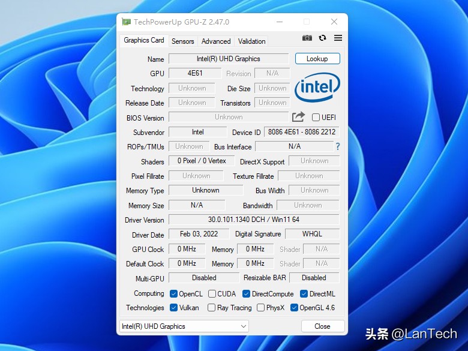Viewport: 468px width, 351px height.
Task: Open the Intel(R) UHD Graphics dropdown
Action: coord(184,326)
